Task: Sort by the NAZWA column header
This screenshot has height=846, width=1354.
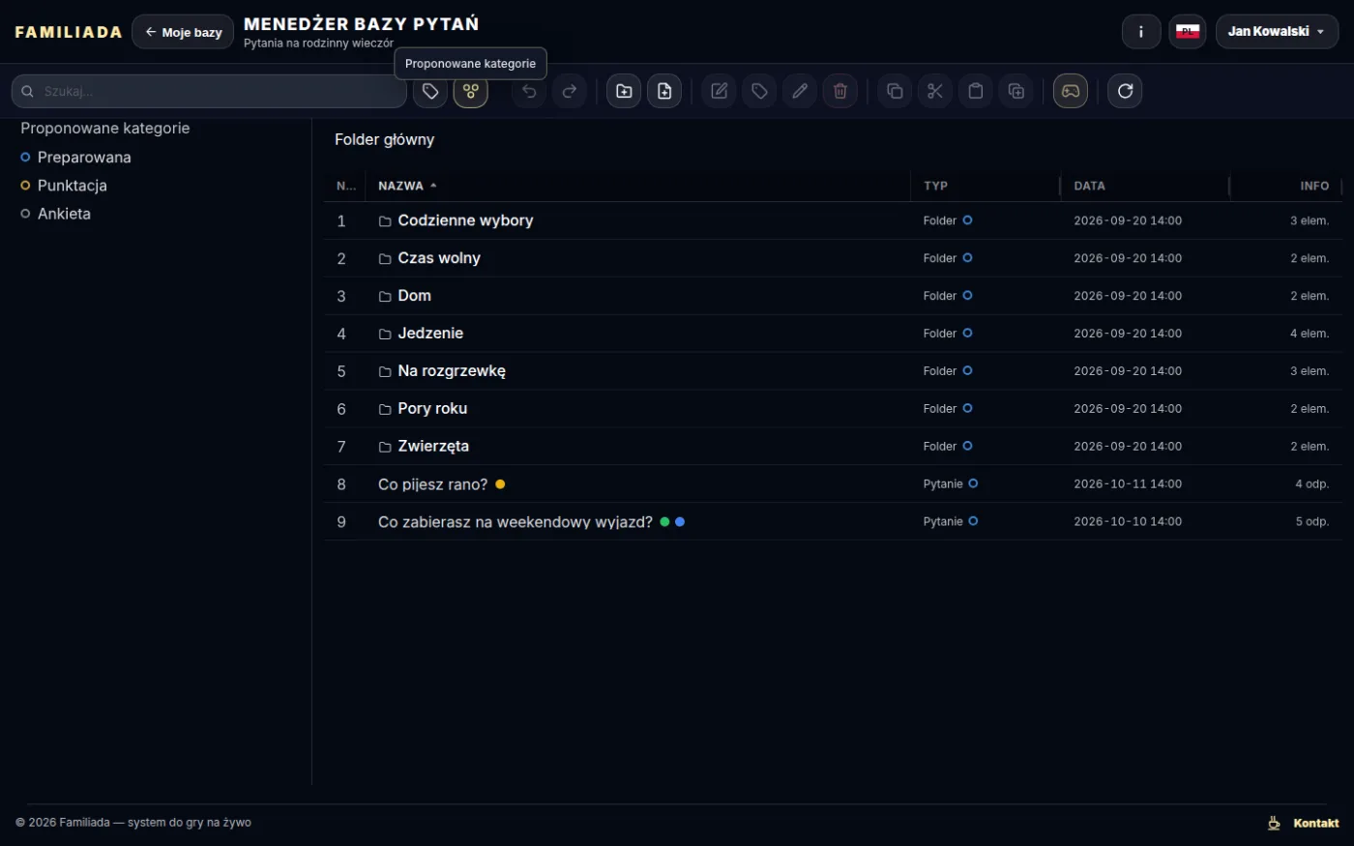Action: 401,186
